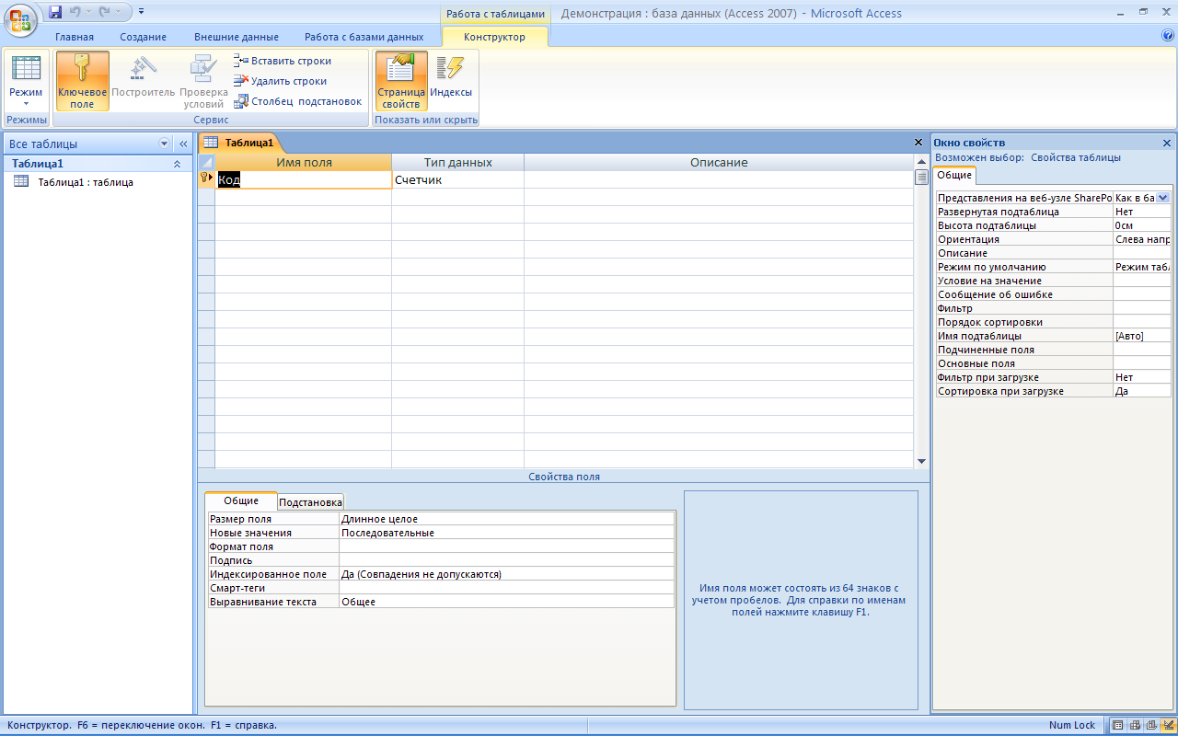Switch to PivotChart view in status bar
This screenshot has height=736, width=1178.
click(x=1150, y=725)
